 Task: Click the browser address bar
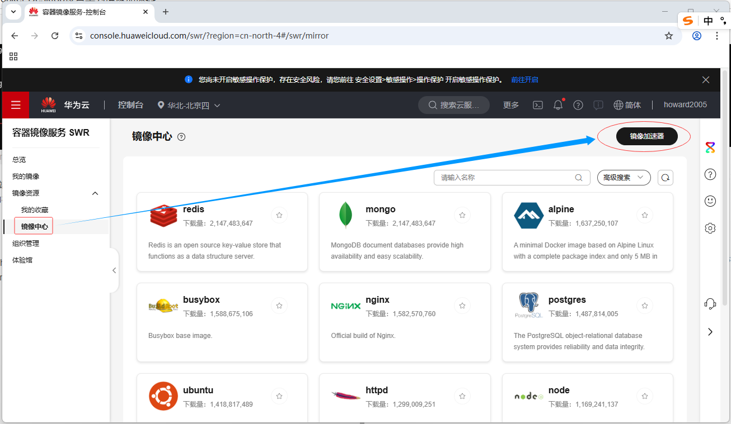coord(375,36)
